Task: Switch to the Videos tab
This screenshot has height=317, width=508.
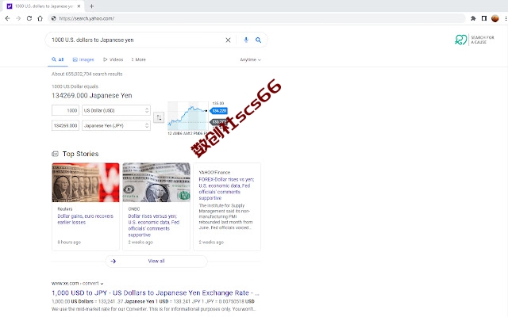Action: 113,59
